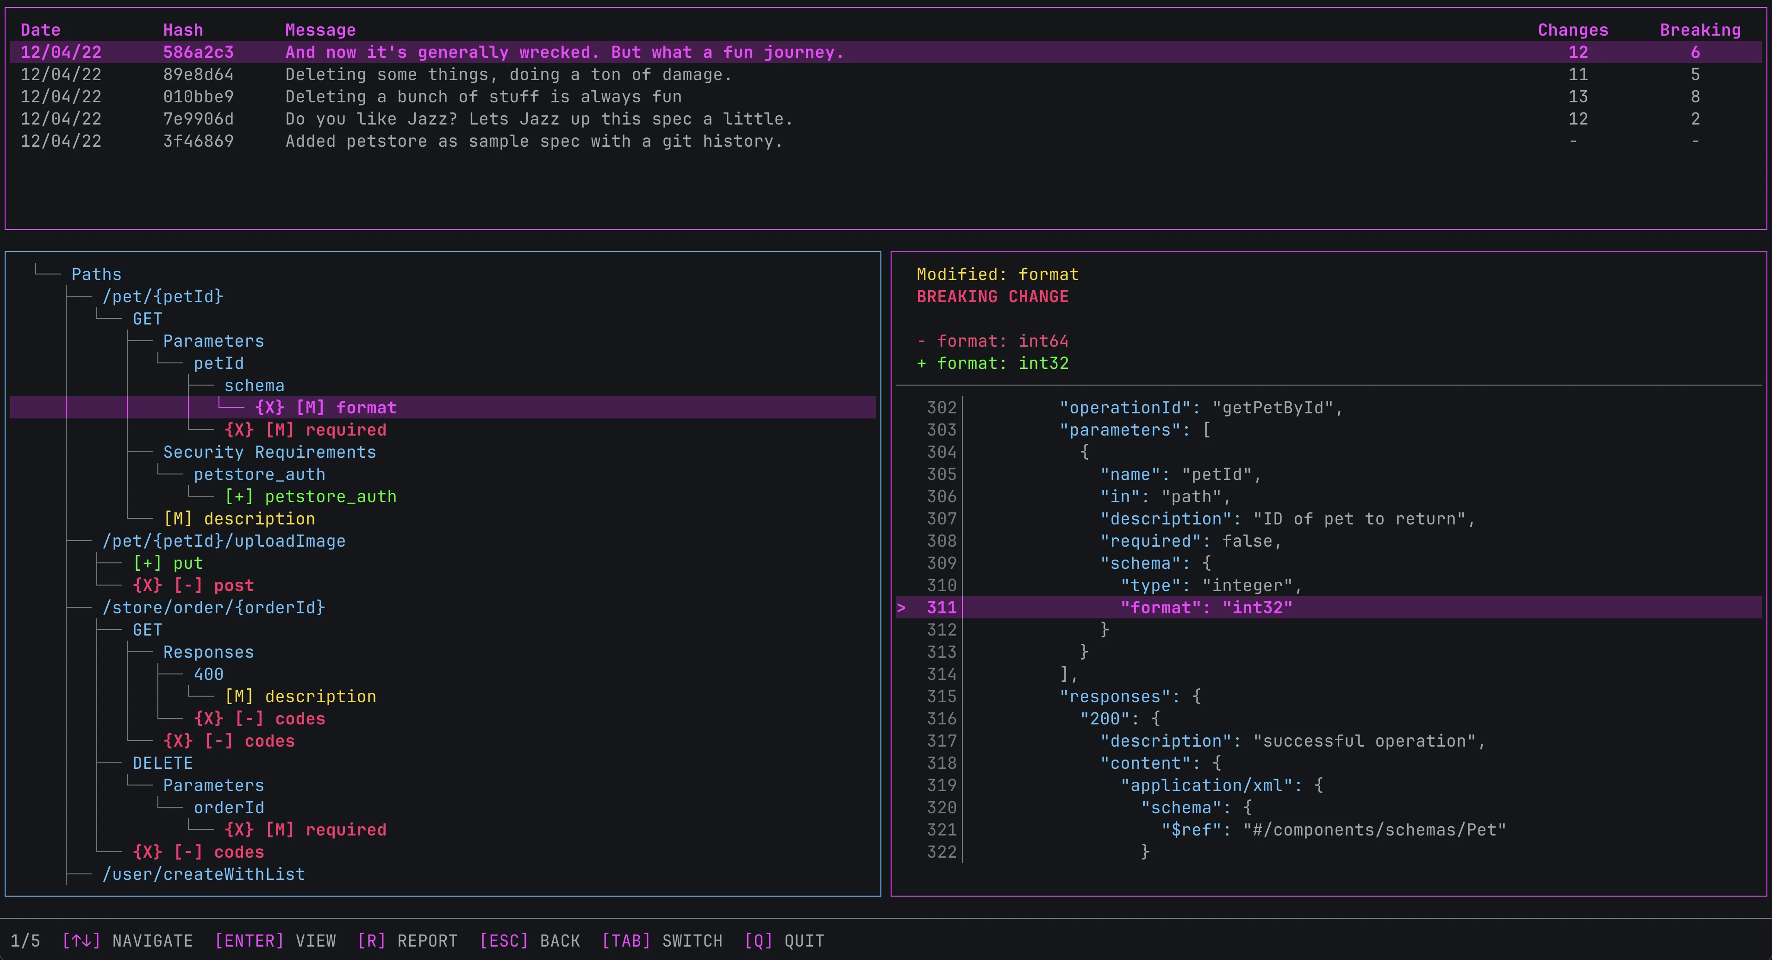Select modified description under response 400
The image size is (1772, 960).
point(300,697)
